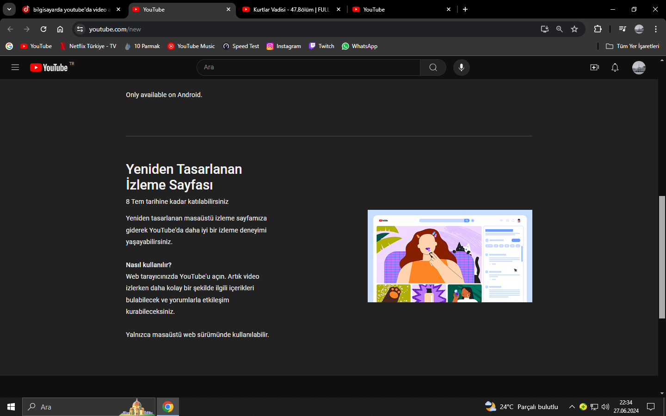Viewport: 666px width, 416px height.
Task: Go back with browser back arrow
Action: pyautogui.click(x=10, y=29)
